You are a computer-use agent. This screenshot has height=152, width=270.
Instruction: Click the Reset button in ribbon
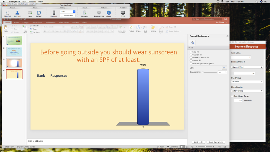tap(34, 29)
